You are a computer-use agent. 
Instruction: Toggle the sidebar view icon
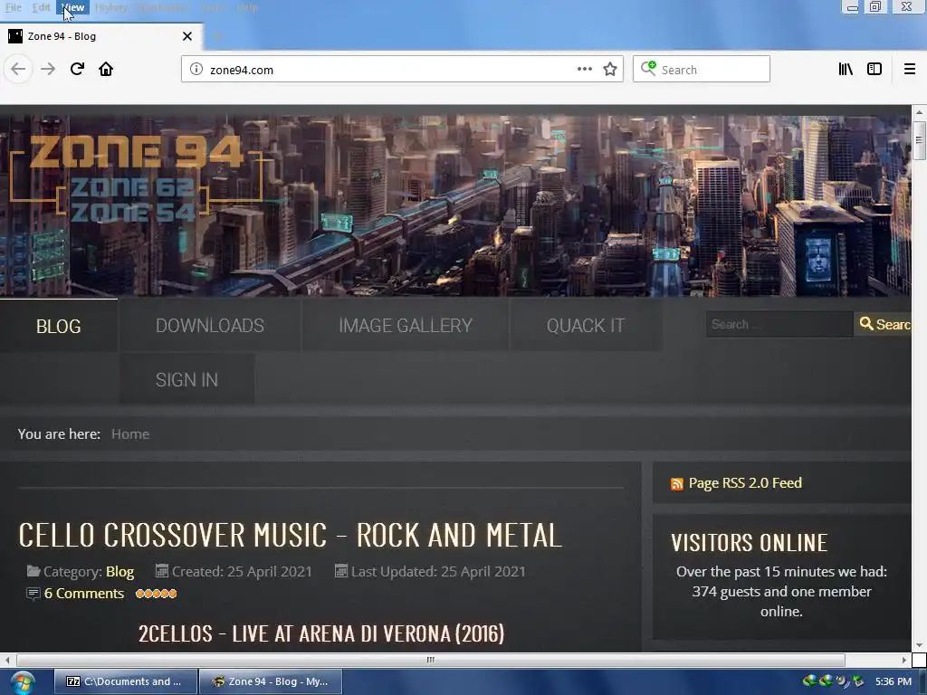coord(874,69)
